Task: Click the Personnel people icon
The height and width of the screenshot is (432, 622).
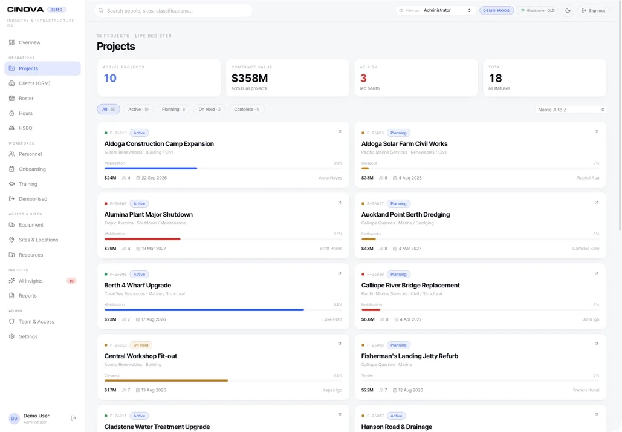Action: pyautogui.click(x=11, y=154)
